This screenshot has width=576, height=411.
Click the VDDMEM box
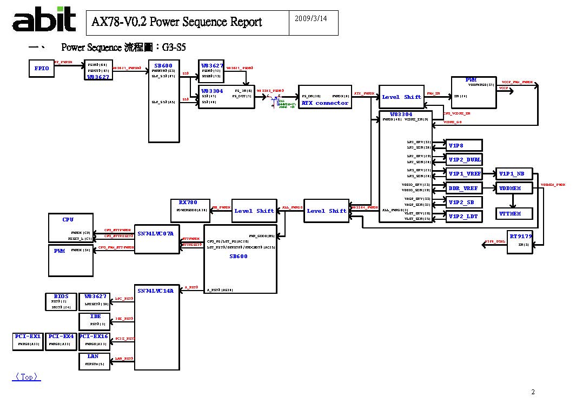[514, 188]
